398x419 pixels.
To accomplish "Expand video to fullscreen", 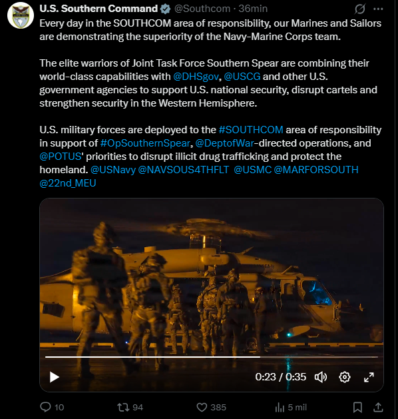I will click(x=369, y=377).
